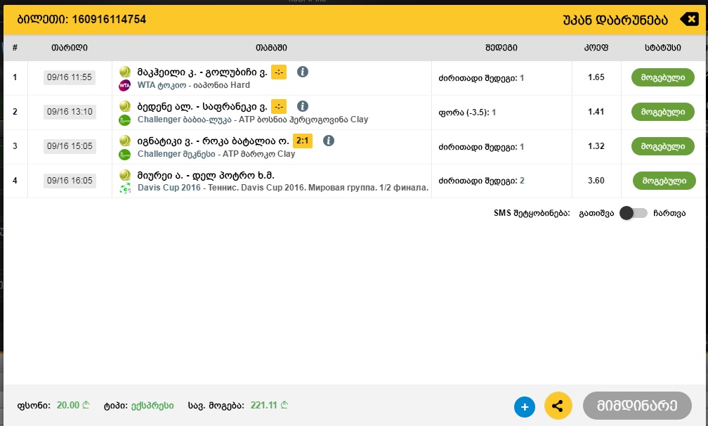Open info icon for ბედენე ალ. match
The width and height of the screenshot is (708, 426).
(x=303, y=106)
